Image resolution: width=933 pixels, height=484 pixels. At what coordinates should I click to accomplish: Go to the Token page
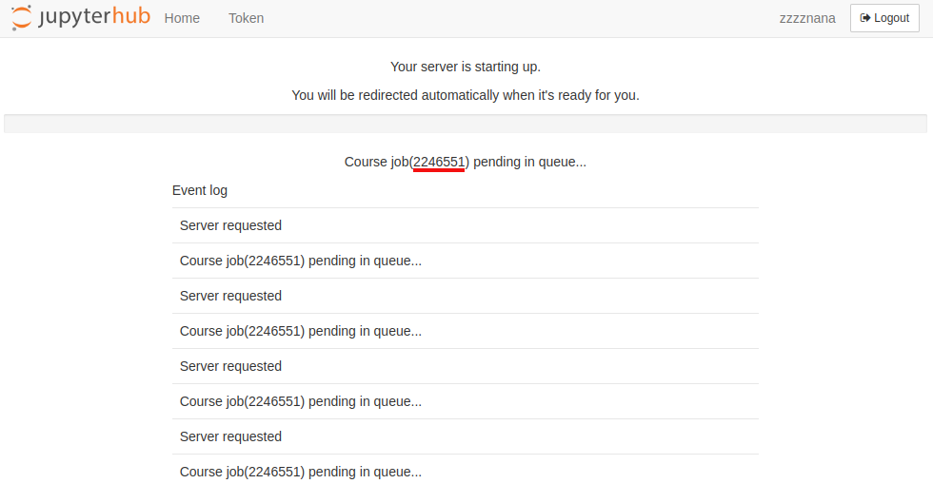247,18
